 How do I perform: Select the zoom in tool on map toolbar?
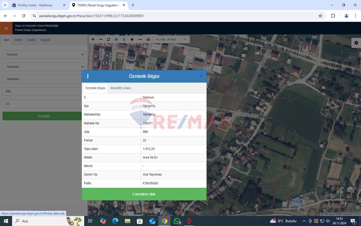coord(93,39)
